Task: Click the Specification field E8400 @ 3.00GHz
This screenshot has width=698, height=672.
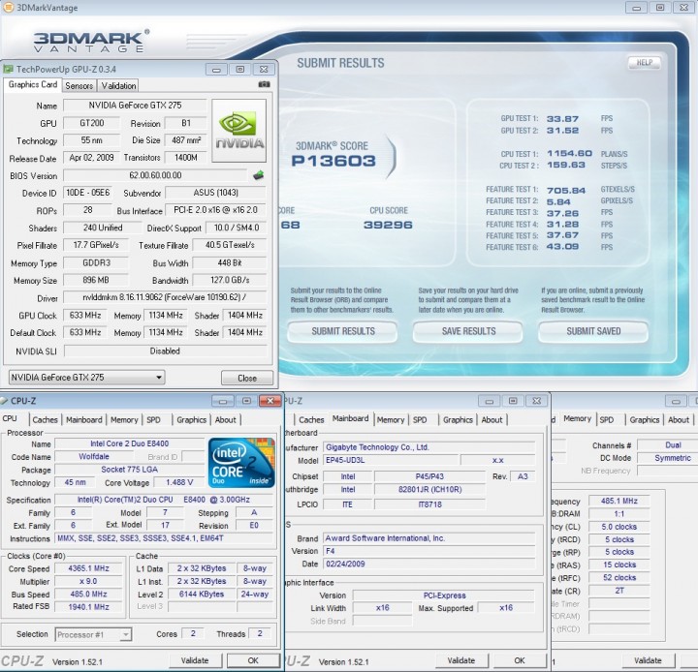Action: click(x=164, y=500)
